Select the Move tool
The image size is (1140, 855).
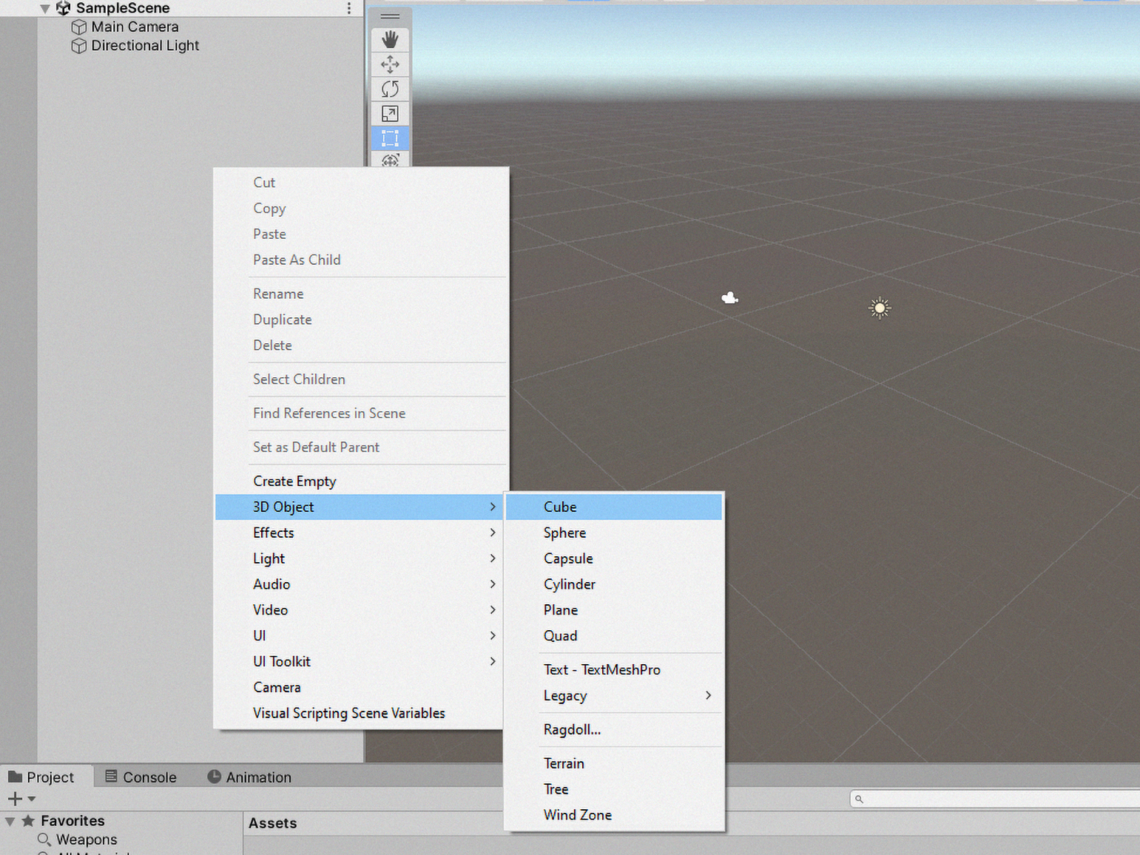coord(390,64)
